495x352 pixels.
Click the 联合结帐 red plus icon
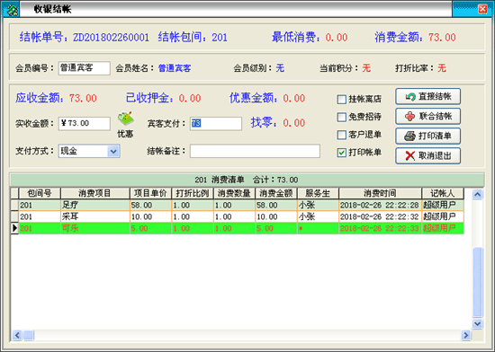[409, 117]
